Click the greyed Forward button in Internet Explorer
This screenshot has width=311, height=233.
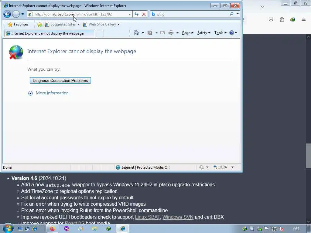tap(16, 14)
